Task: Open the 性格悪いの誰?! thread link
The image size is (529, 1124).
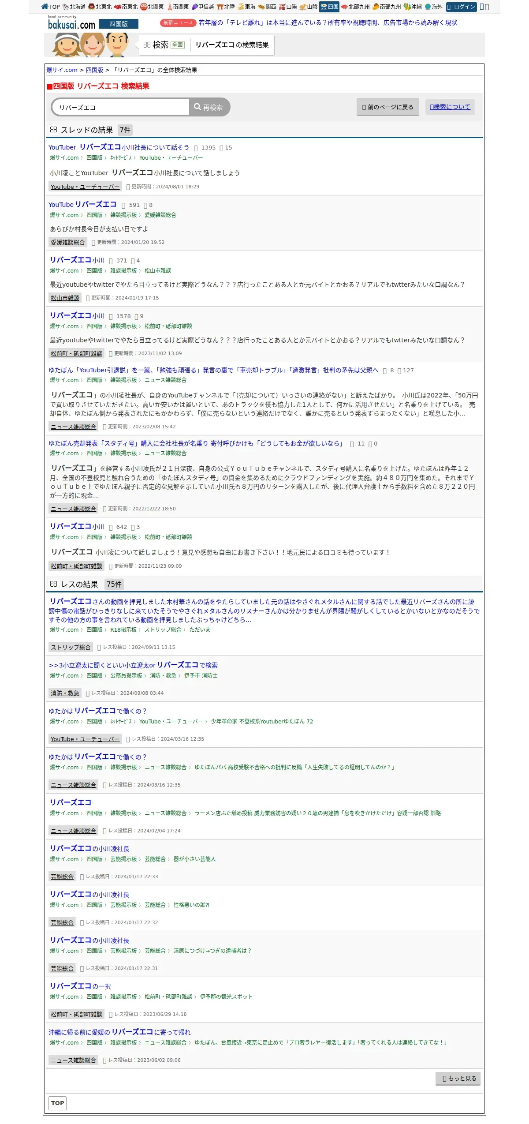Action: click(191, 905)
